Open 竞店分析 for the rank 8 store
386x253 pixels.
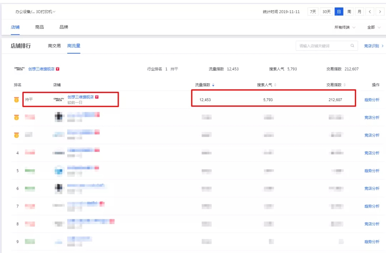point(372,224)
